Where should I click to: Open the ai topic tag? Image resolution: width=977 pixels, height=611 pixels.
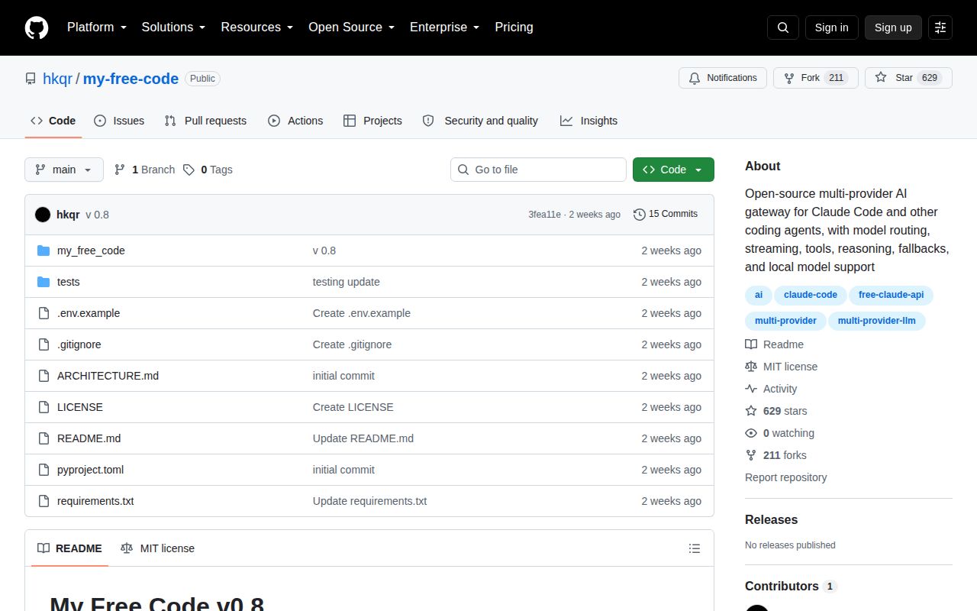pos(758,295)
